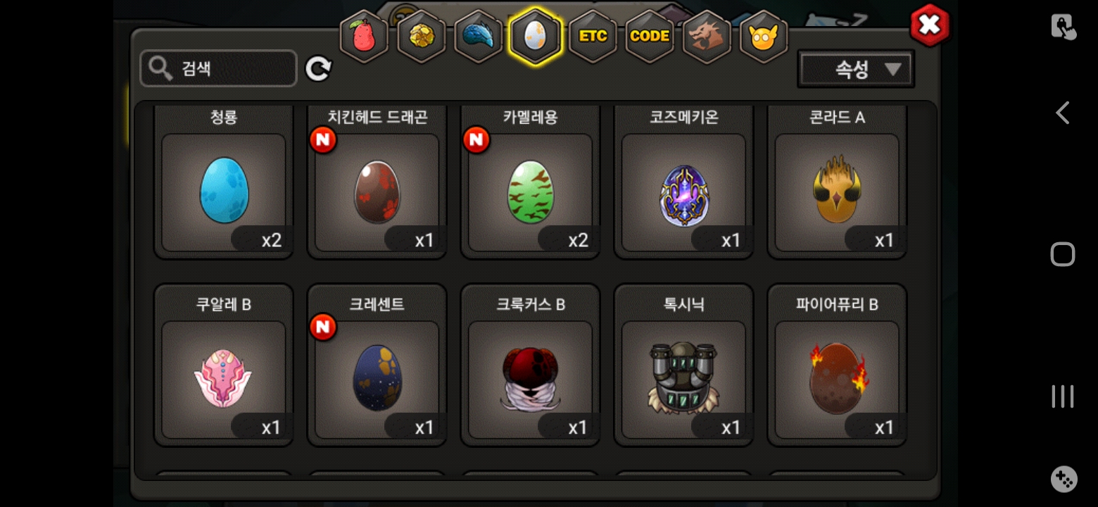
Task: Select the 코즈메키온 purple egg
Action: (684, 182)
